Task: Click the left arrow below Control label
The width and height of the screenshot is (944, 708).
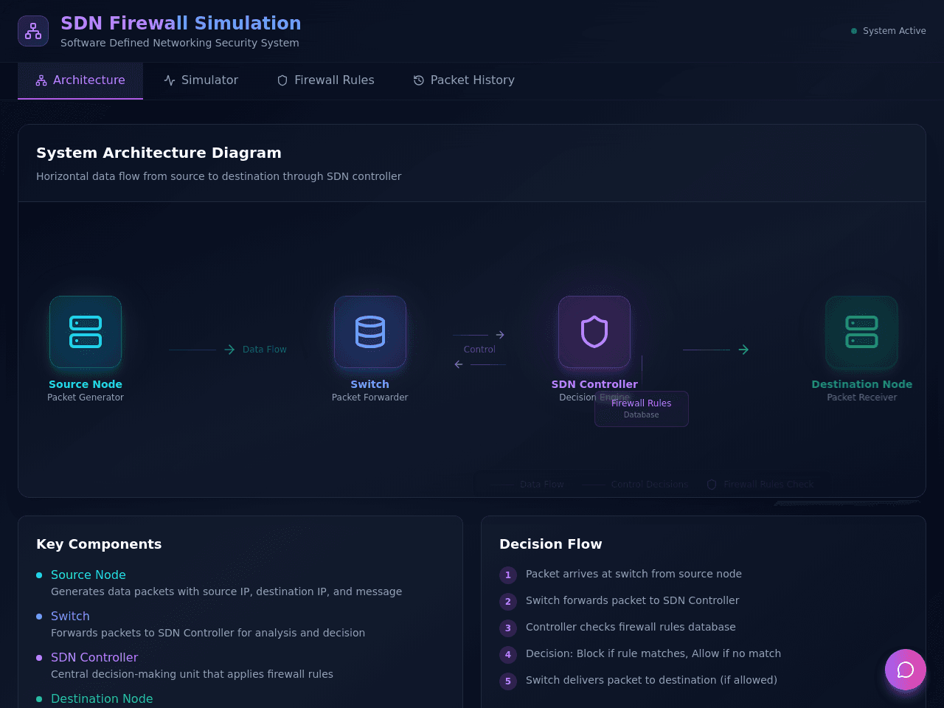Action: coord(459,364)
